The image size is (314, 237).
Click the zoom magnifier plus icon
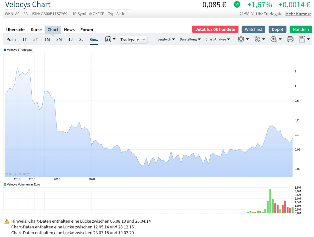tap(274, 39)
